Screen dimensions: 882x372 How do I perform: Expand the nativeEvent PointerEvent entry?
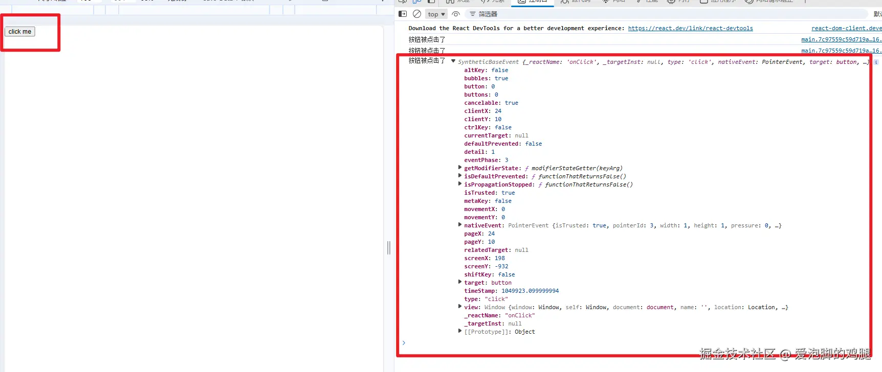(460, 225)
